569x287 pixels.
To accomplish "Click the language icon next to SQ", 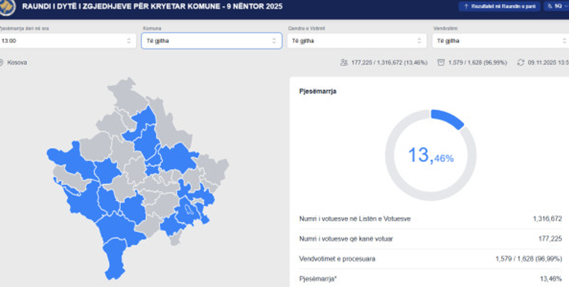I will point(549,7).
